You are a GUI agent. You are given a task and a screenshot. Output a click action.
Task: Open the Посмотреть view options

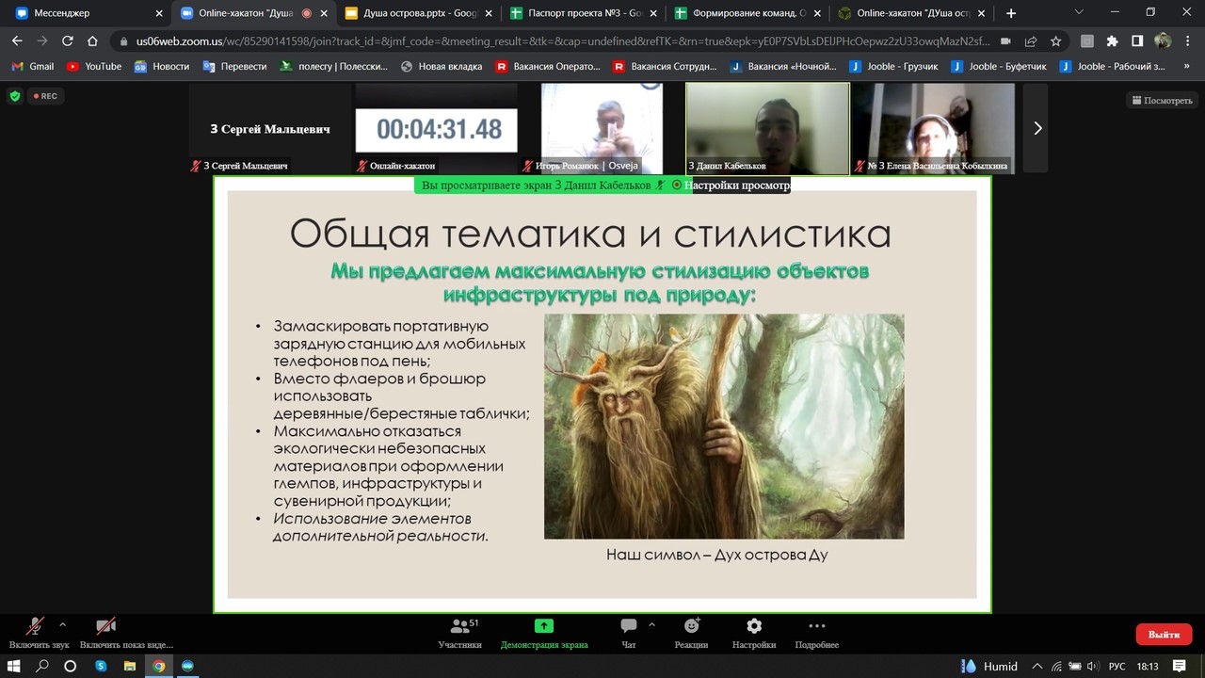click(x=1162, y=100)
